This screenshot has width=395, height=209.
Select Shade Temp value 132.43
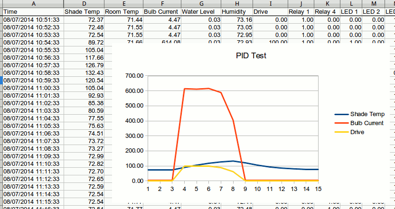84,73
